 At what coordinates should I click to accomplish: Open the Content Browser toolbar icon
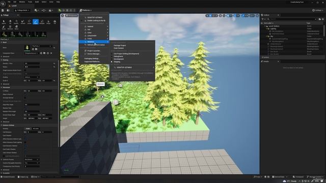coord(8,10)
